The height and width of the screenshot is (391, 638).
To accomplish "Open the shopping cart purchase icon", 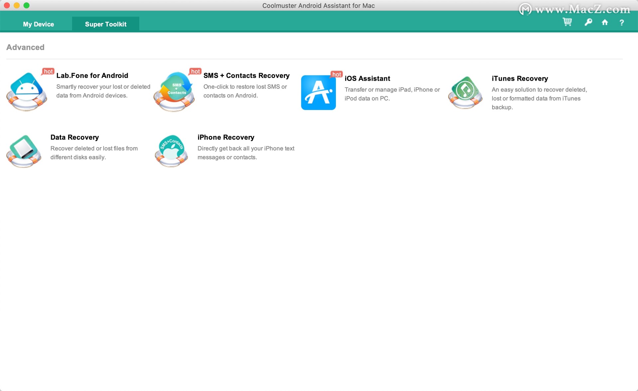I will point(567,22).
